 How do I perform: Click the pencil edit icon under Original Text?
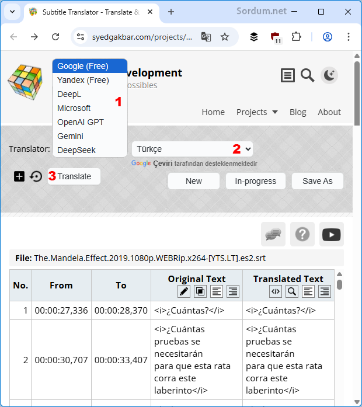(x=184, y=291)
